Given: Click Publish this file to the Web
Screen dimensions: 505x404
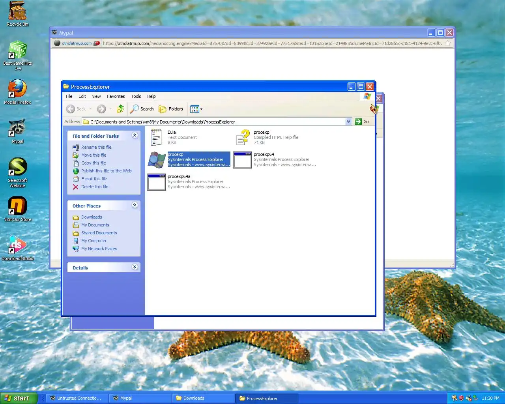Looking at the screenshot, I should point(106,171).
